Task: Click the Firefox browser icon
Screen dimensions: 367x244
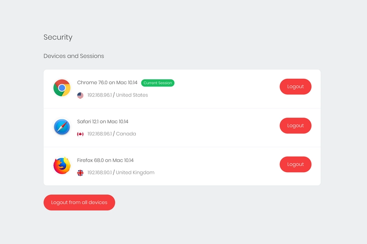Action: [x=62, y=166]
